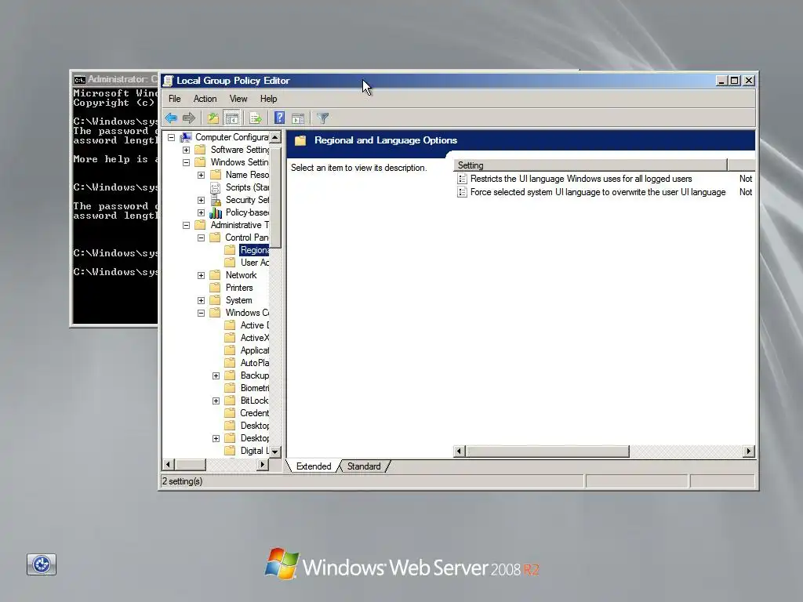
Task: Select the Printers tree item
Action: point(239,288)
